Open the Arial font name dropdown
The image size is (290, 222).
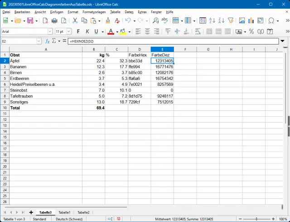[50, 31]
